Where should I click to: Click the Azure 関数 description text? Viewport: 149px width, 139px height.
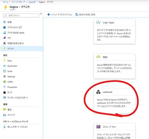coord(114,68)
